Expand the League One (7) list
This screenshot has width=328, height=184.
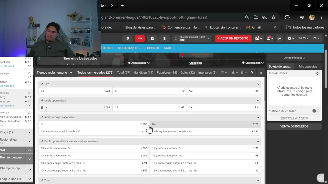point(29,179)
